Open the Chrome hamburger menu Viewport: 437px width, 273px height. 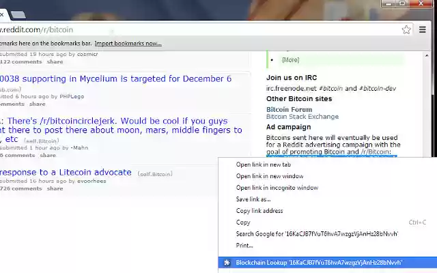(x=422, y=29)
